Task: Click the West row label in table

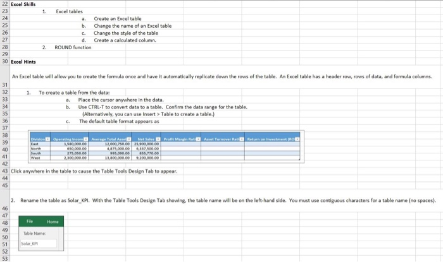Action: 35,158
